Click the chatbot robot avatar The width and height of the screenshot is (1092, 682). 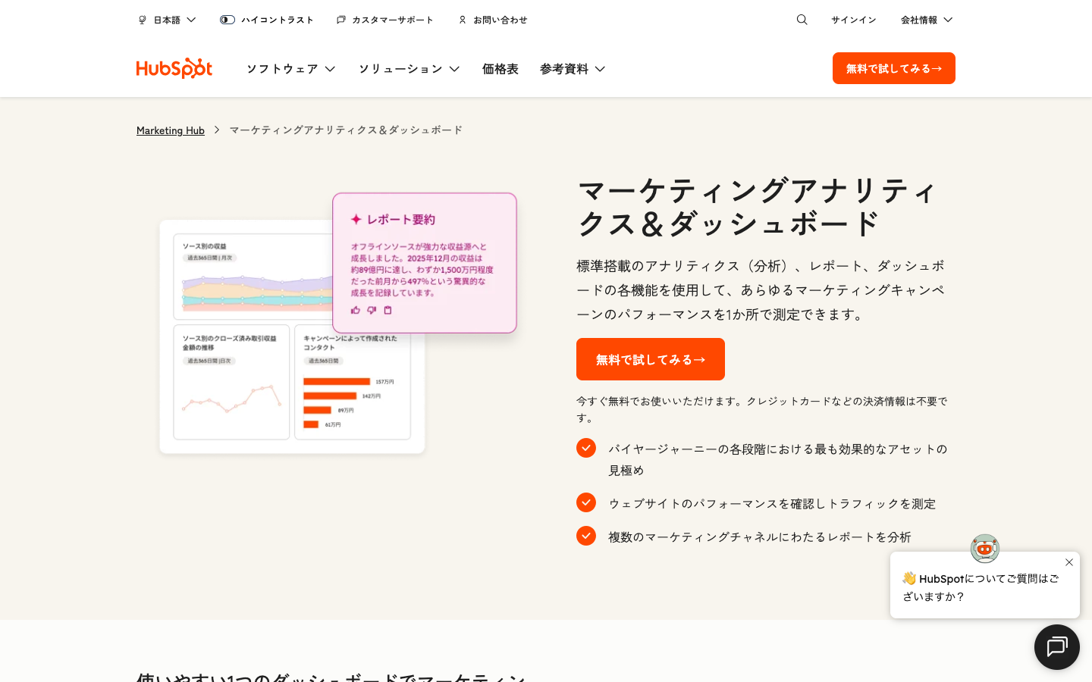pos(985,549)
